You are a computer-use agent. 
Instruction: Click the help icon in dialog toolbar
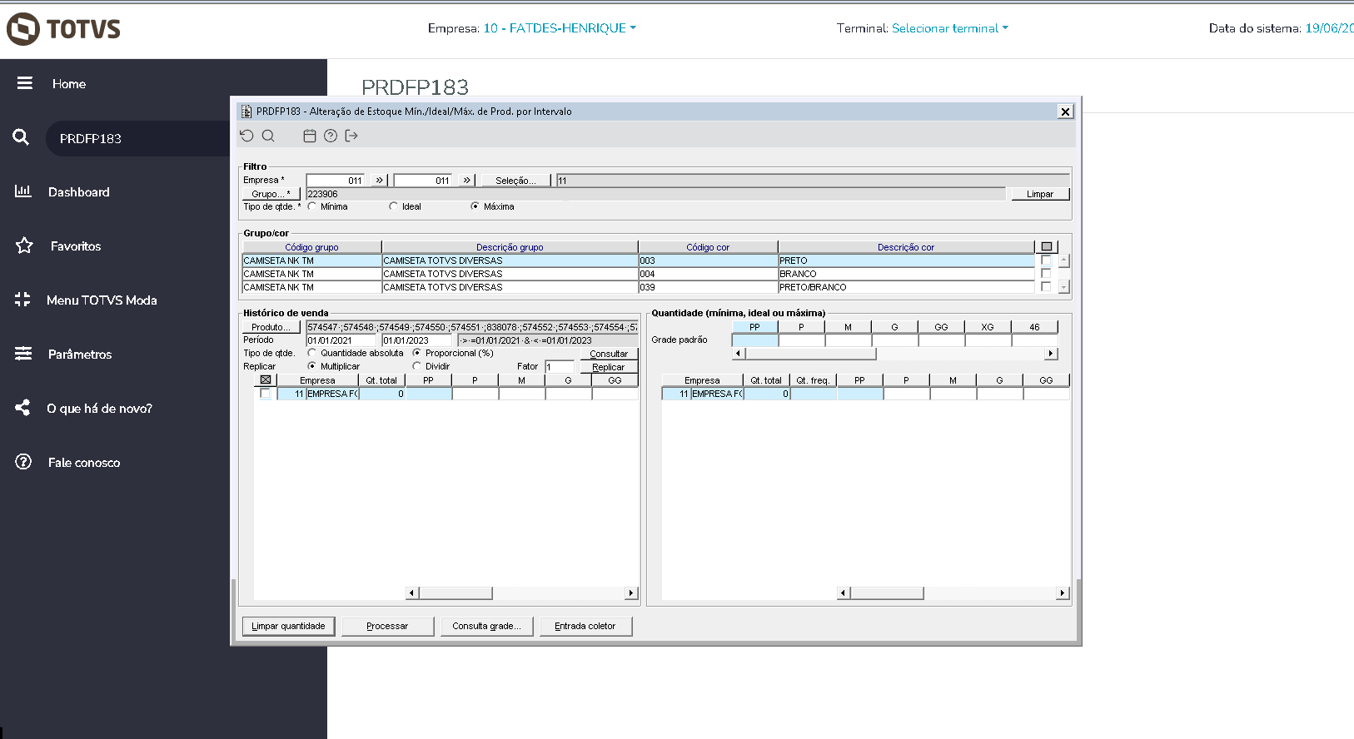tap(331, 136)
